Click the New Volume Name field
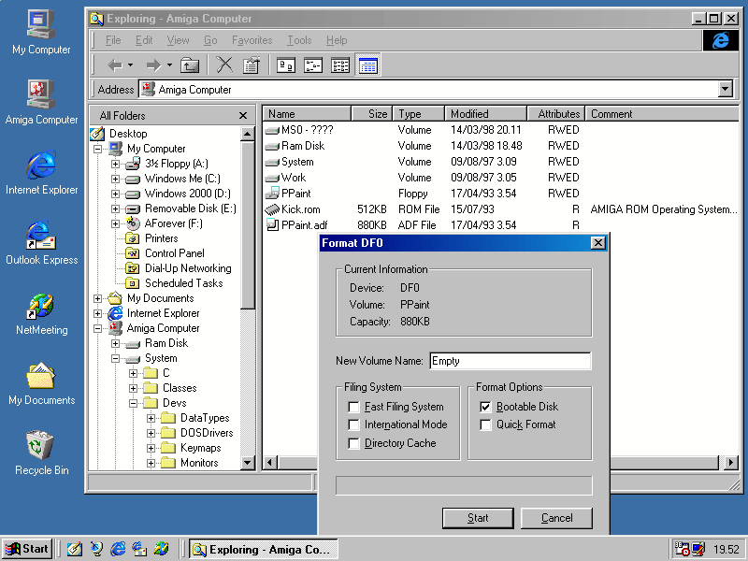Screen dimensions: 748x561 (511, 361)
